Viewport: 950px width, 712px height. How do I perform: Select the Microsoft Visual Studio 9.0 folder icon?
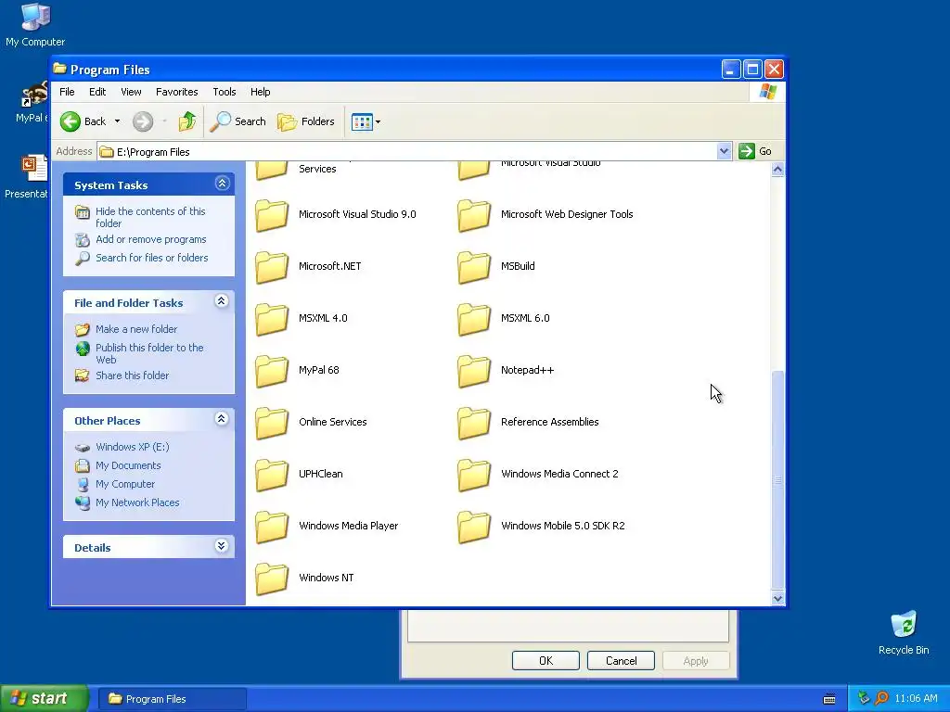[x=272, y=215]
